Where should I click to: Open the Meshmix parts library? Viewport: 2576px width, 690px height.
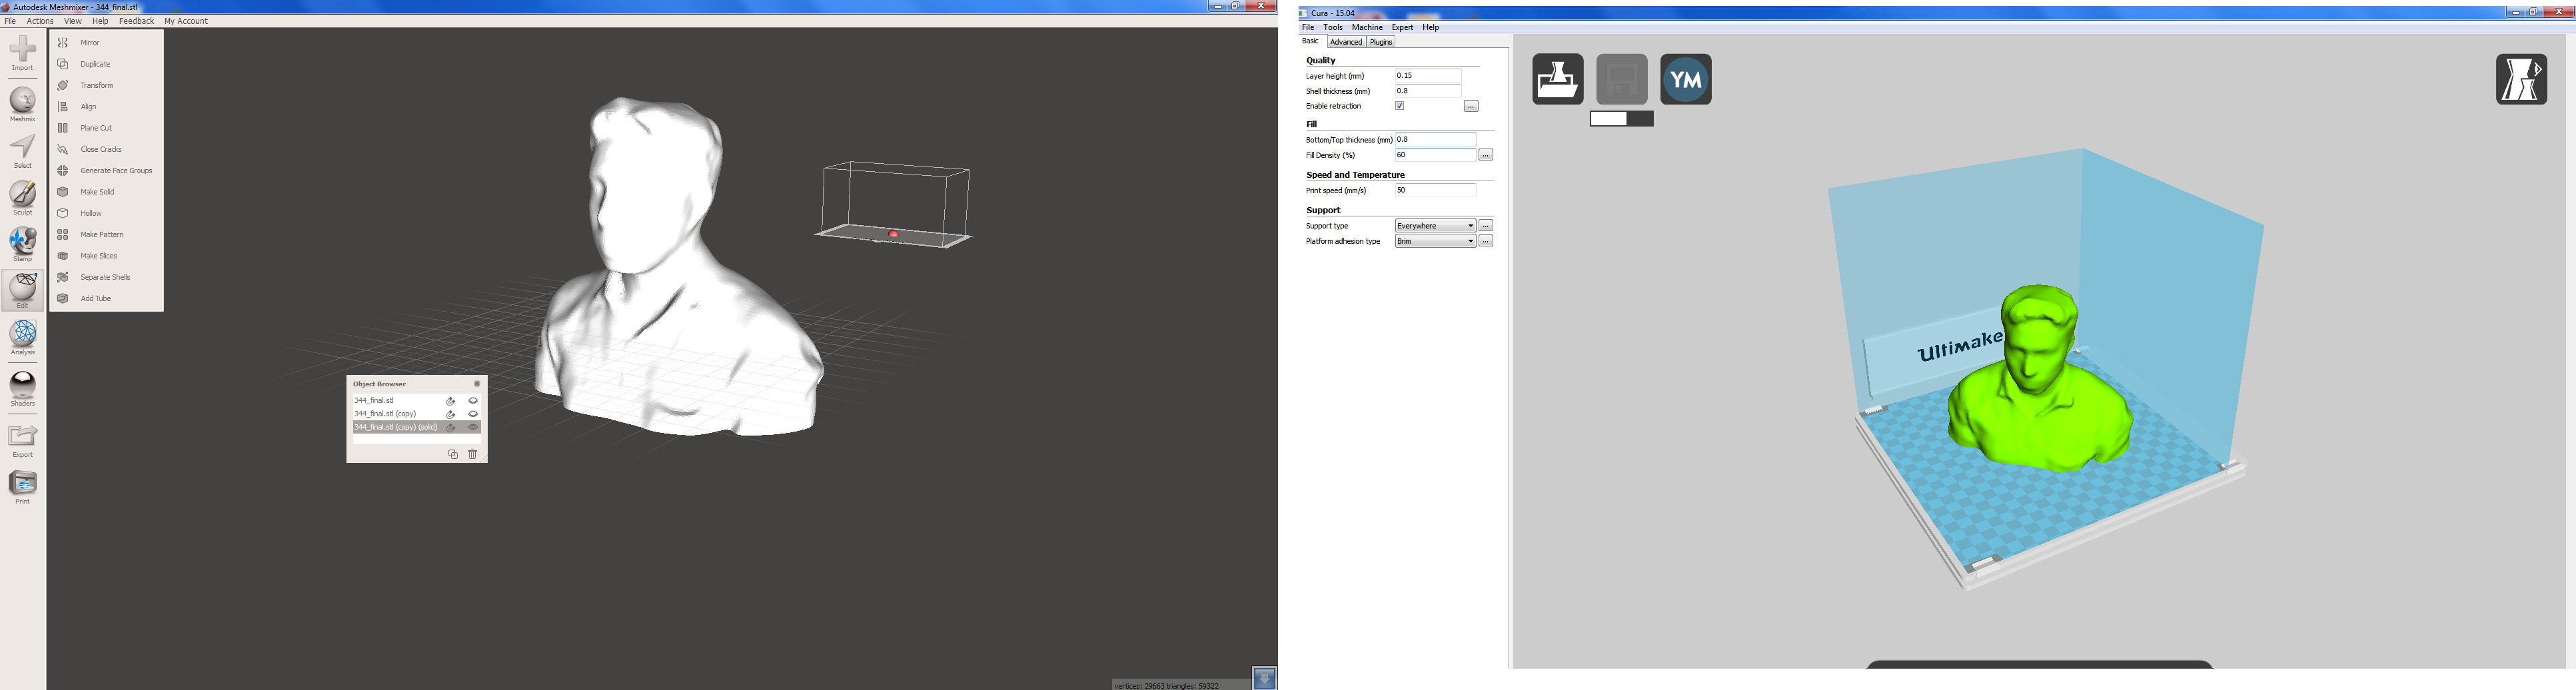coord(22,104)
